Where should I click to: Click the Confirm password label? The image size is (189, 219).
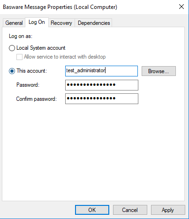pos(37,99)
